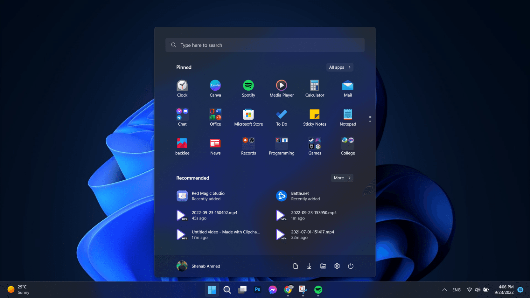Go to next pinned apps page
530x298 pixels.
pyautogui.click(x=370, y=121)
